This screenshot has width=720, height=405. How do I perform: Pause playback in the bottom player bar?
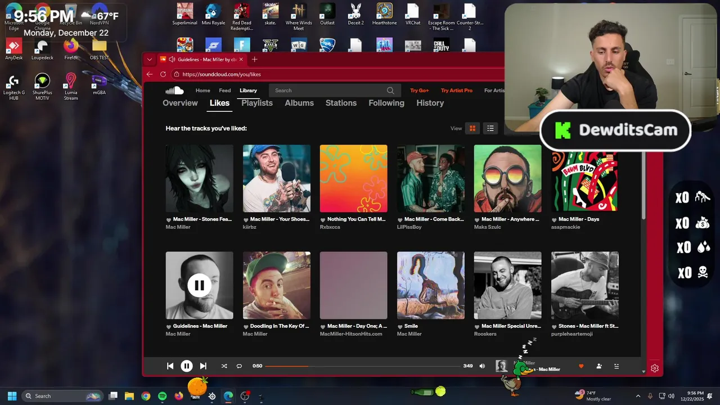(187, 366)
